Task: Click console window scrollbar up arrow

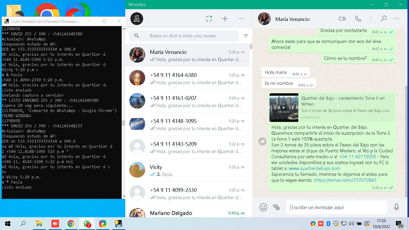Action: (124, 29)
